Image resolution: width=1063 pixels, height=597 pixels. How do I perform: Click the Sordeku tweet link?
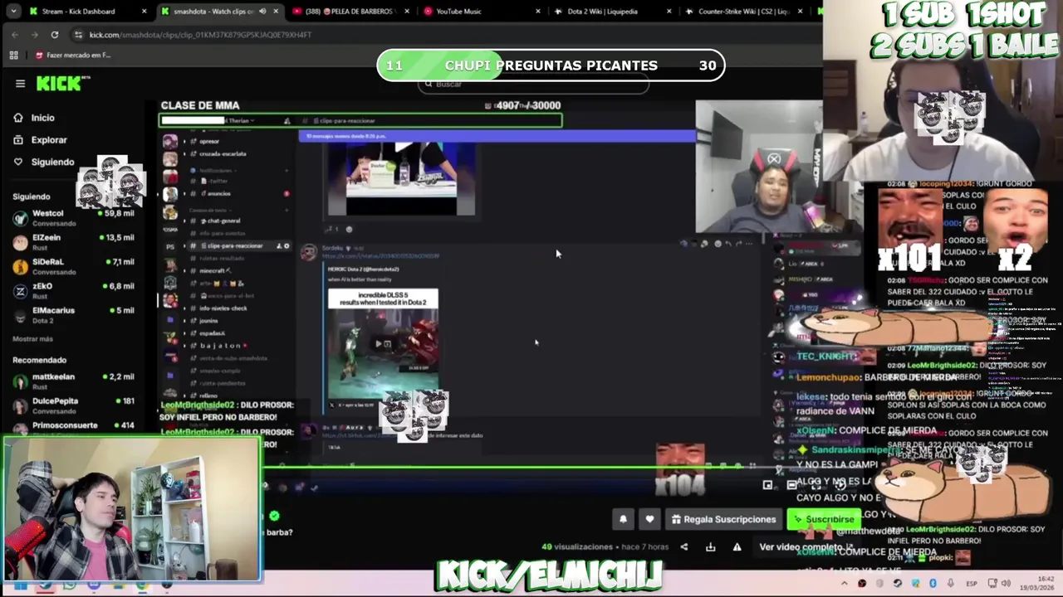click(381, 256)
